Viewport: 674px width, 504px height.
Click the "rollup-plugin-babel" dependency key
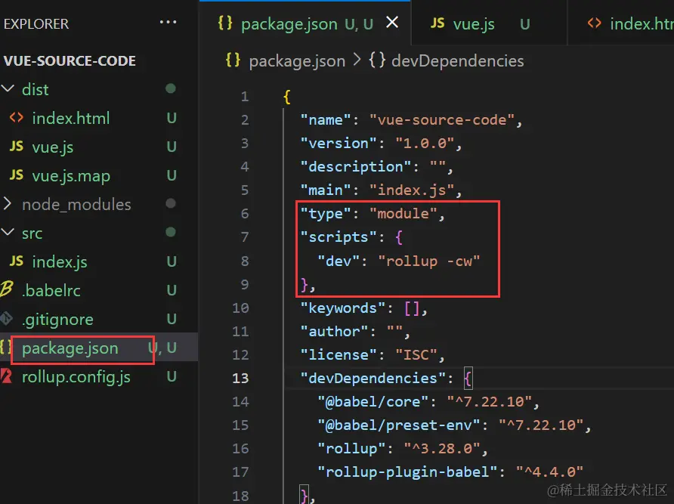click(407, 472)
